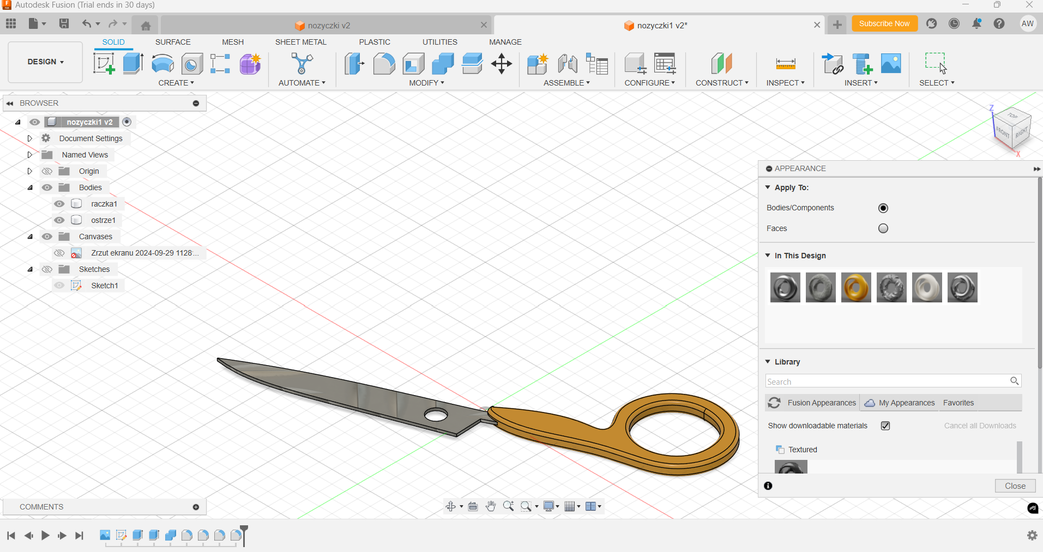Select the Create Sketch tool
Viewport: 1043px width, 552px height.
(x=104, y=64)
